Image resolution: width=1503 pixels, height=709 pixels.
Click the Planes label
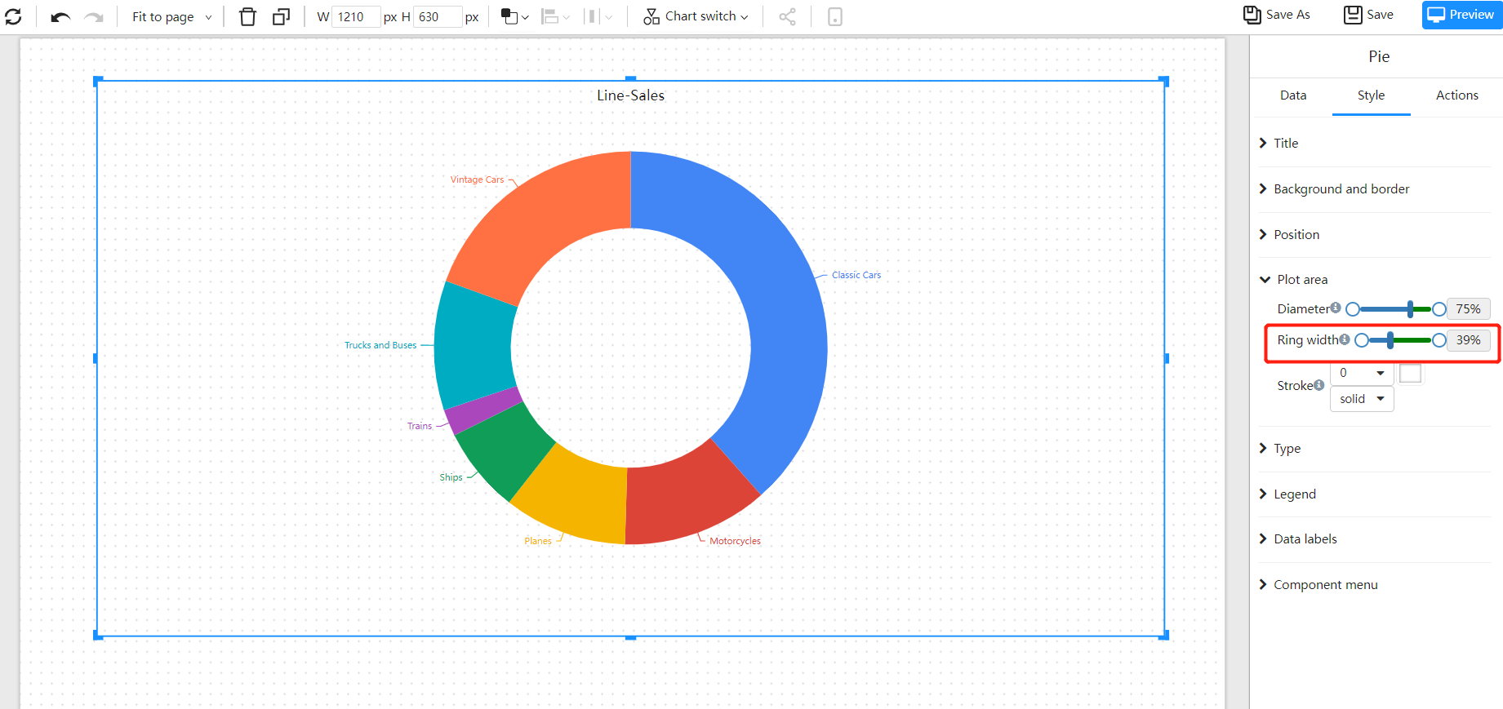(x=538, y=541)
